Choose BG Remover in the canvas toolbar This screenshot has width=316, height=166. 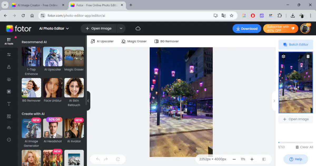tap(166, 41)
